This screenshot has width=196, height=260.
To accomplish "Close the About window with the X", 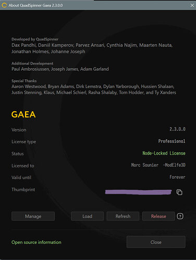I will pos(192,5).
